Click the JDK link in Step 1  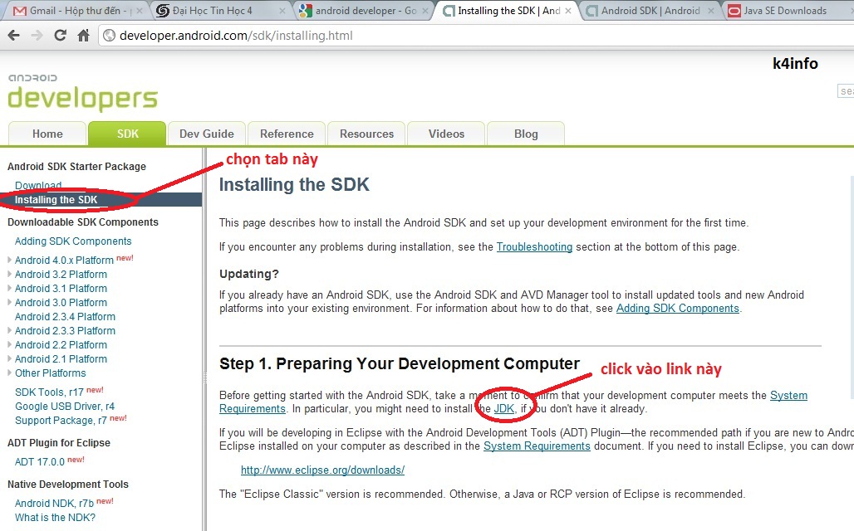tap(503, 408)
